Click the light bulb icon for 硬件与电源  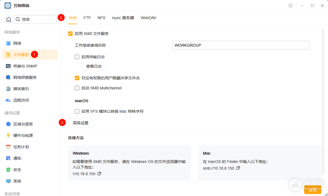[x=8, y=135]
